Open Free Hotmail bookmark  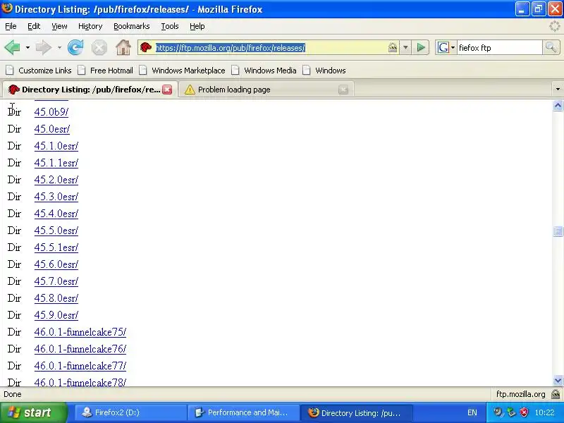pyautogui.click(x=106, y=70)
